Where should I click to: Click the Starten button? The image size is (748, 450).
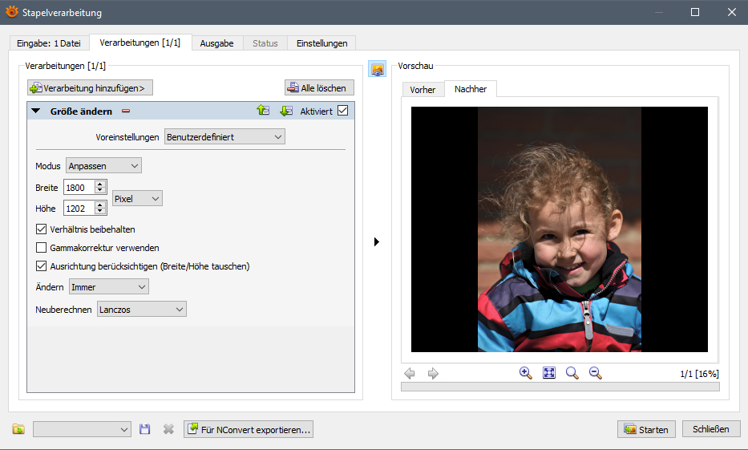tap(646, 429)
